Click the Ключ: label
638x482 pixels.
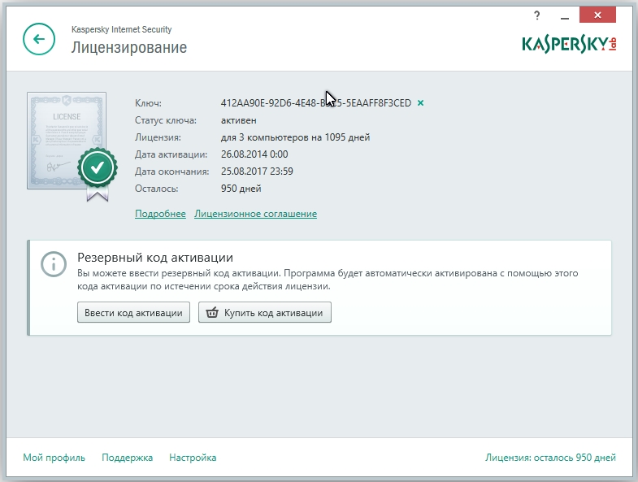pos(148,103)
